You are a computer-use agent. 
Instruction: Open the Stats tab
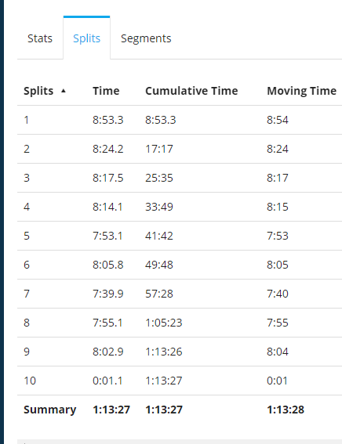(x=40, y=38)
